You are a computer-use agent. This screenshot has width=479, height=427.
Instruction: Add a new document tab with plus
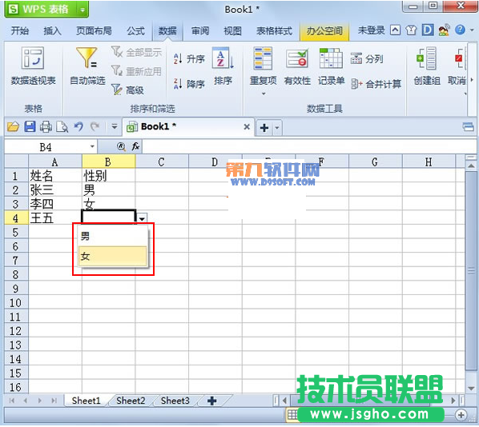[264, 127]
